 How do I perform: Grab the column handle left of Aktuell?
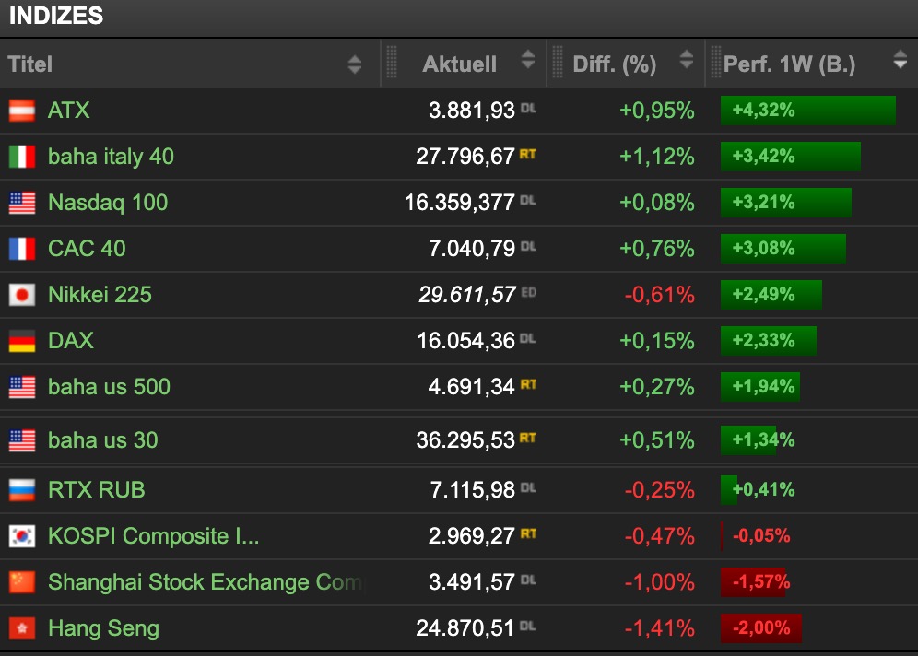(392, 62)
